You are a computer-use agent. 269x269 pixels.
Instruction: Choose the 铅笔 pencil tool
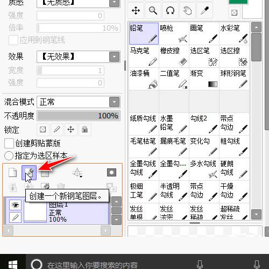(144, 33)
